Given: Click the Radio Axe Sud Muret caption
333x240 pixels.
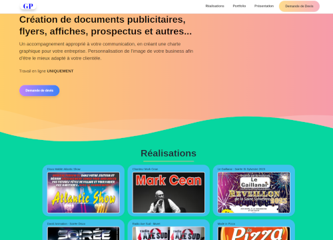Looking at the screenshot, I should [146, 224].
